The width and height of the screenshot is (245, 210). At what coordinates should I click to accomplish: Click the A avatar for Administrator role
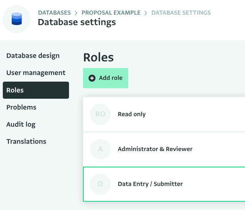[100, 149]
